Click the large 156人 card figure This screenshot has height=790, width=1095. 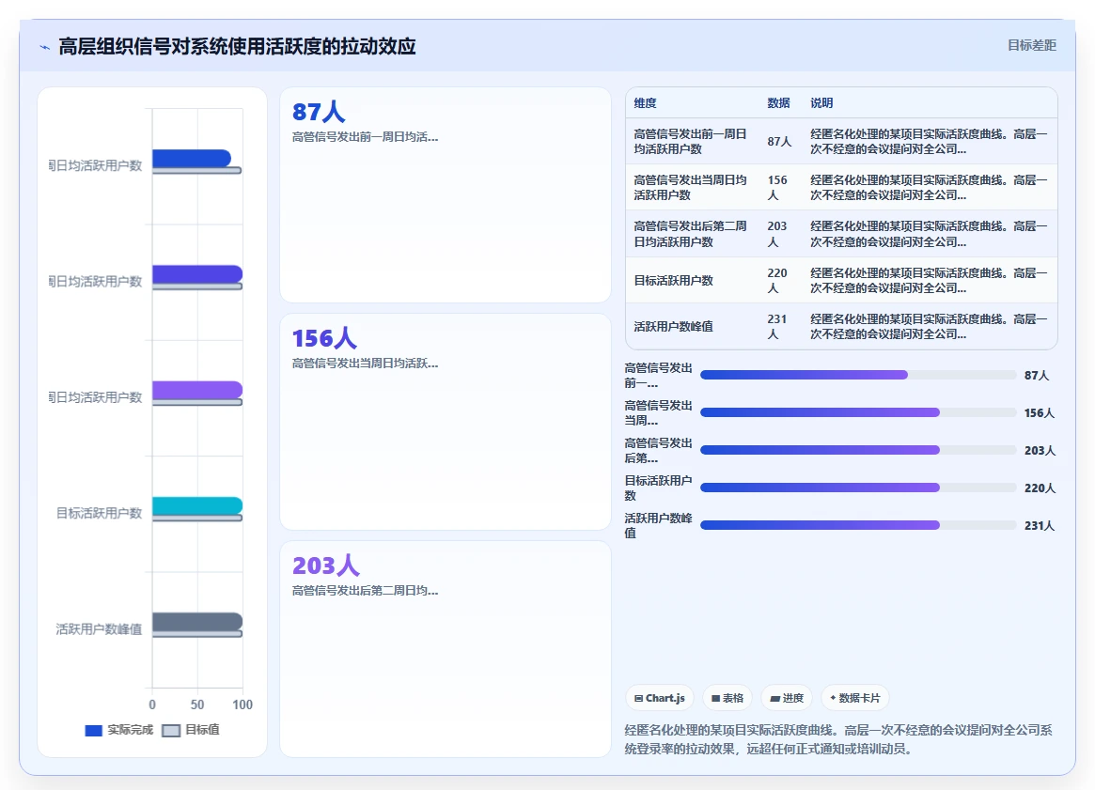point(324,338)
